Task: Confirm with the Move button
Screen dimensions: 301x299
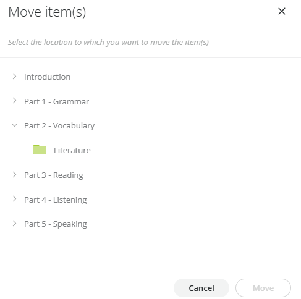Action: [x=263, y=288]
